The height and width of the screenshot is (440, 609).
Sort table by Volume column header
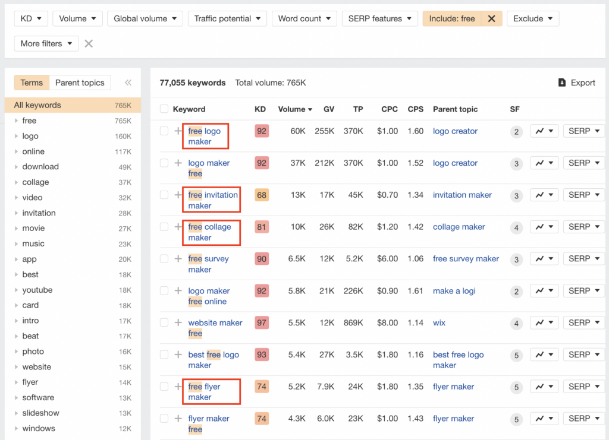pyautogui.click(x=295, y=109)
